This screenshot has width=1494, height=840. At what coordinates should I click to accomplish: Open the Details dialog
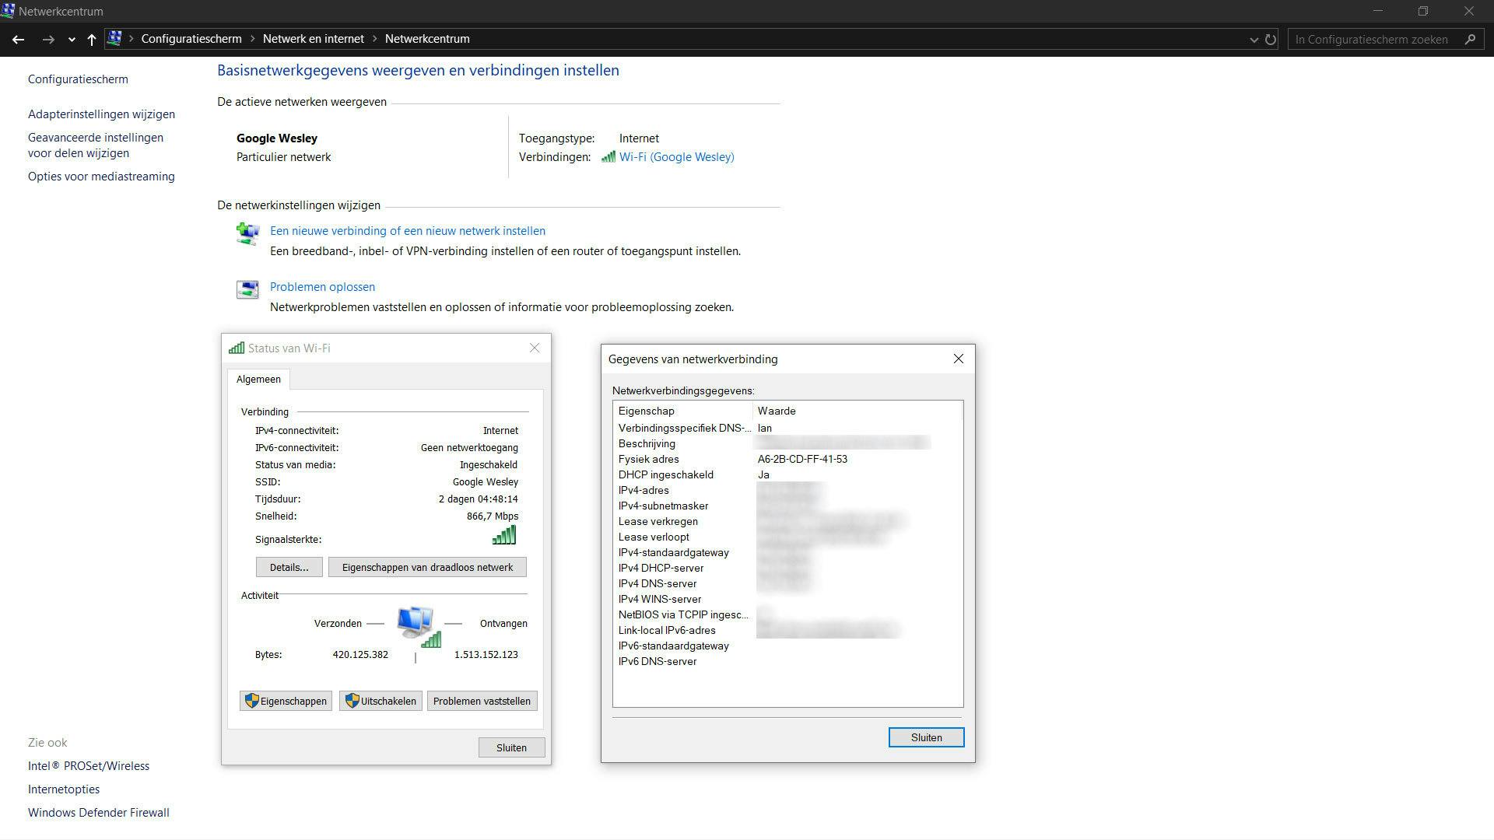(x=288, y=567)
